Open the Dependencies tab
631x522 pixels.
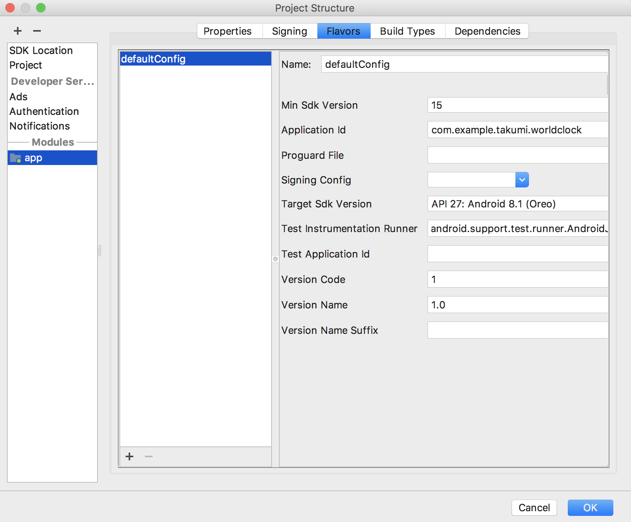tap(487, 31)
